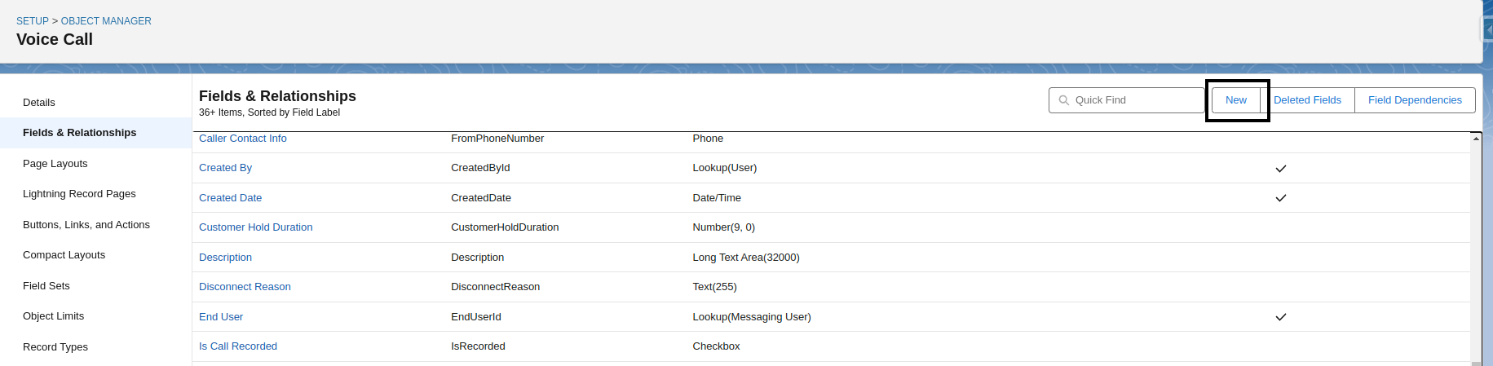Viewport: 1493px width, 366px height.
Task: Open the Disconnect Reason field
Action: pos(245,287)
